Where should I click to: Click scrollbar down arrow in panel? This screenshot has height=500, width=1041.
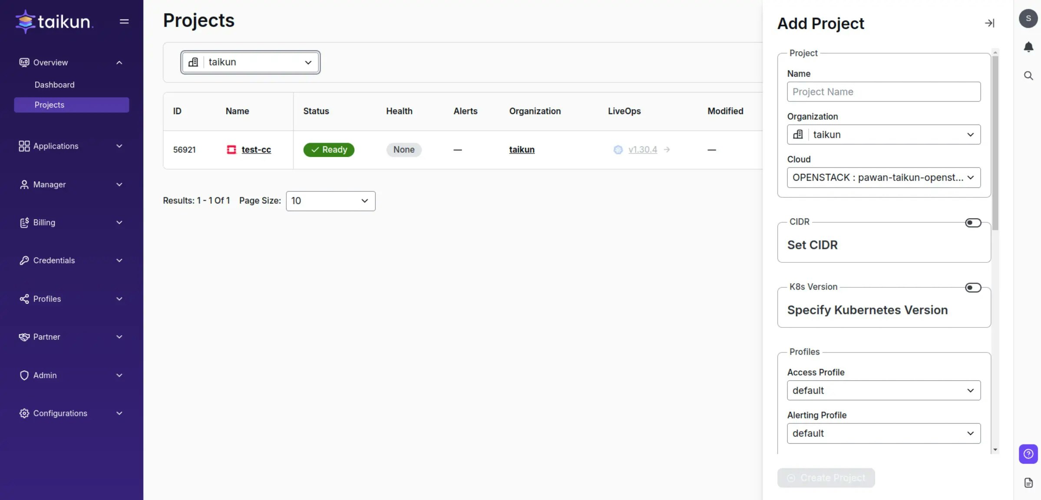995,450
